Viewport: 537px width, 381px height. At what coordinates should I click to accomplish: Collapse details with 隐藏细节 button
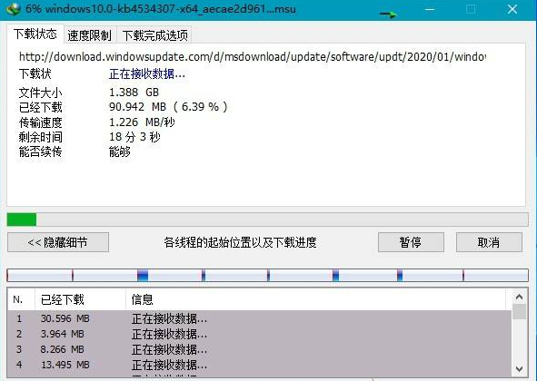(58, 242)
